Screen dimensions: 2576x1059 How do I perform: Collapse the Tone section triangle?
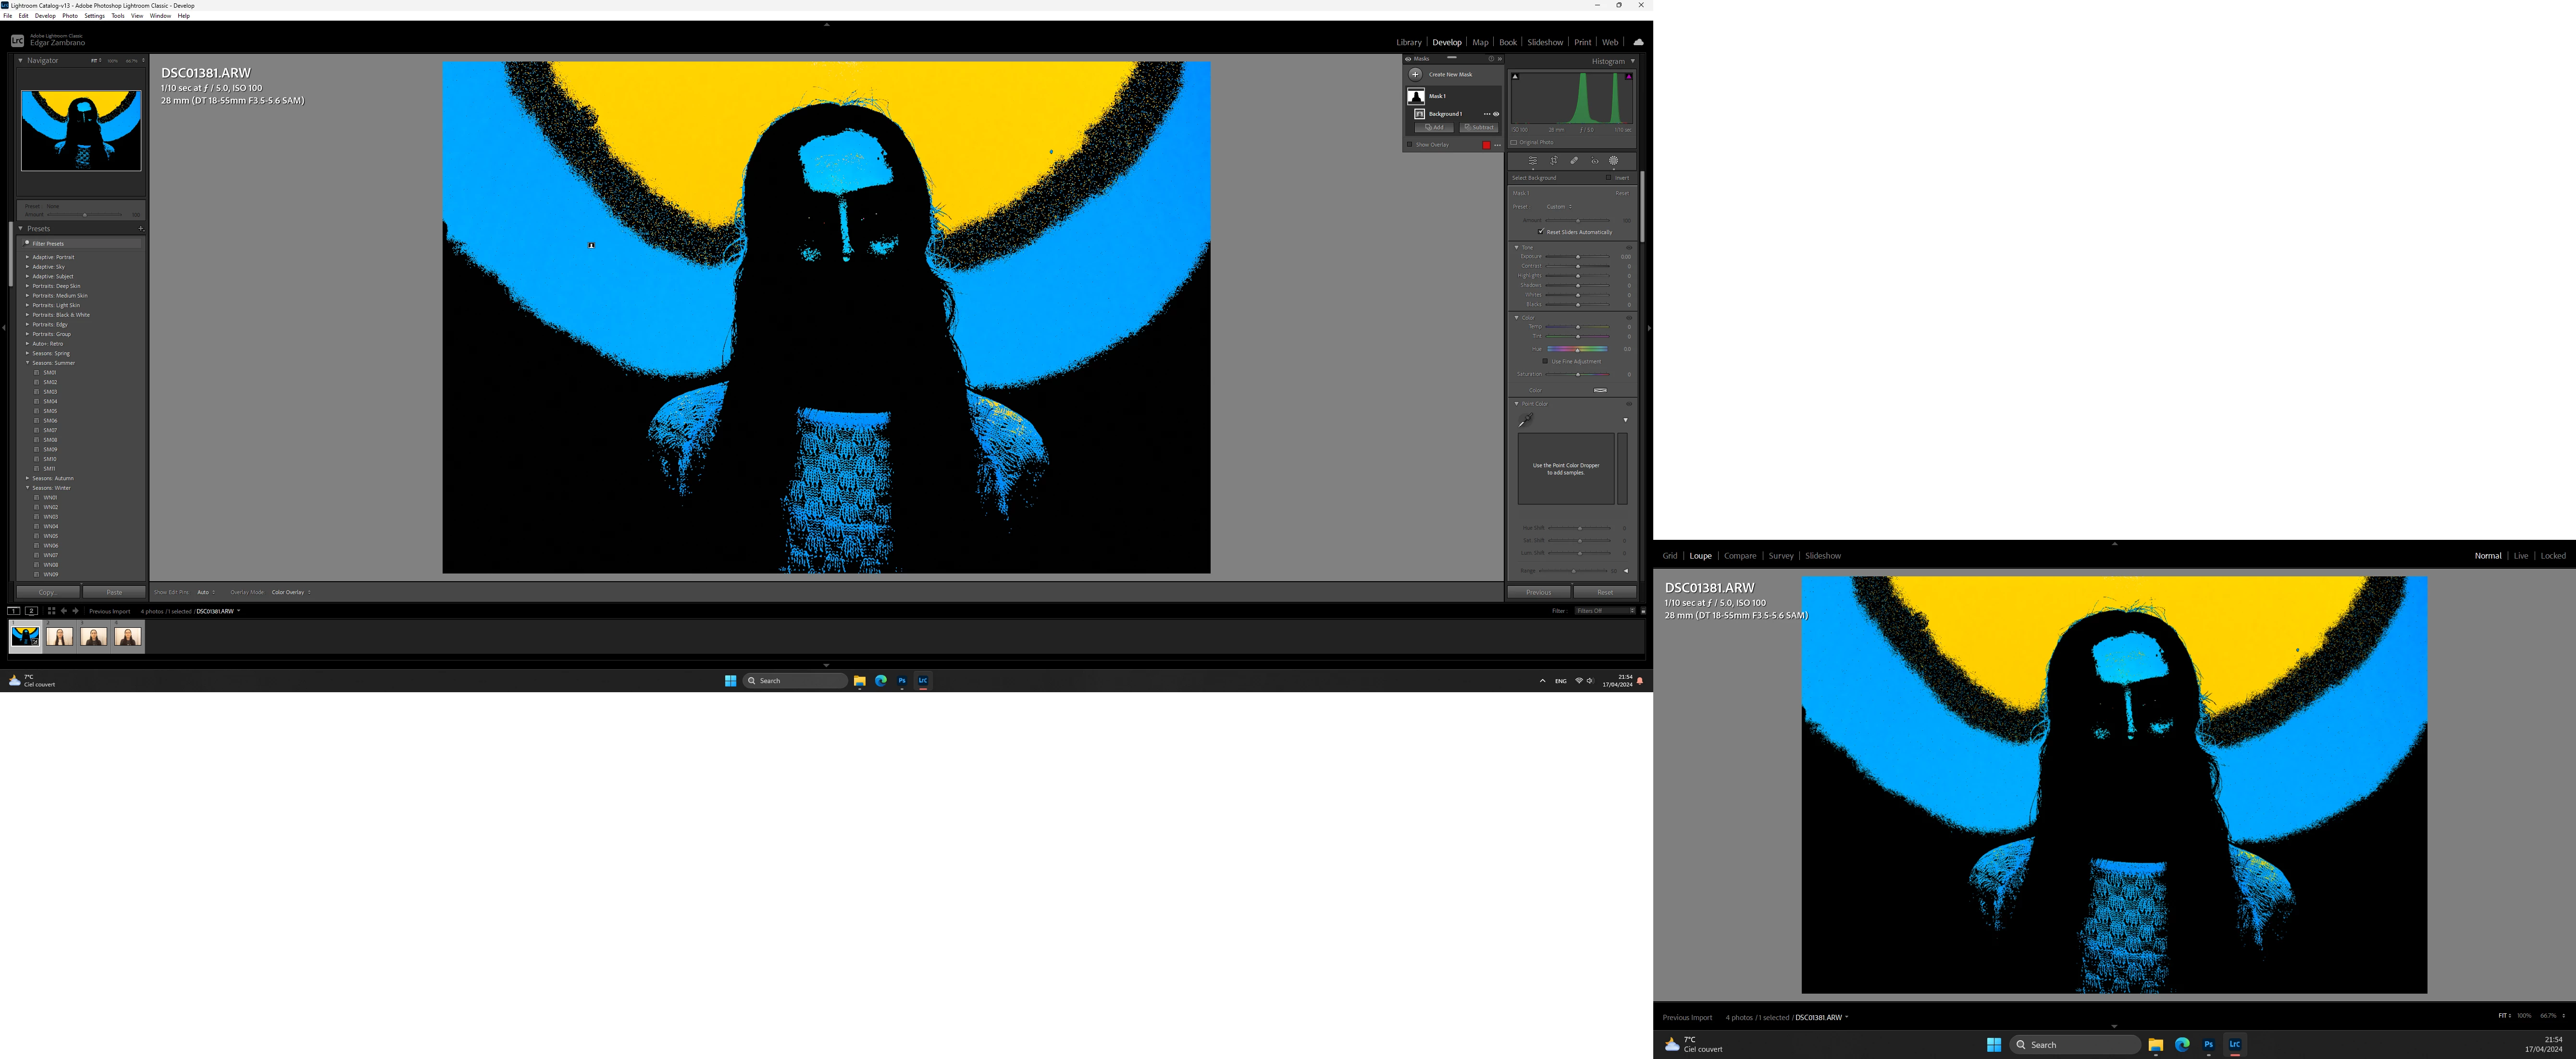point(1516,247)
